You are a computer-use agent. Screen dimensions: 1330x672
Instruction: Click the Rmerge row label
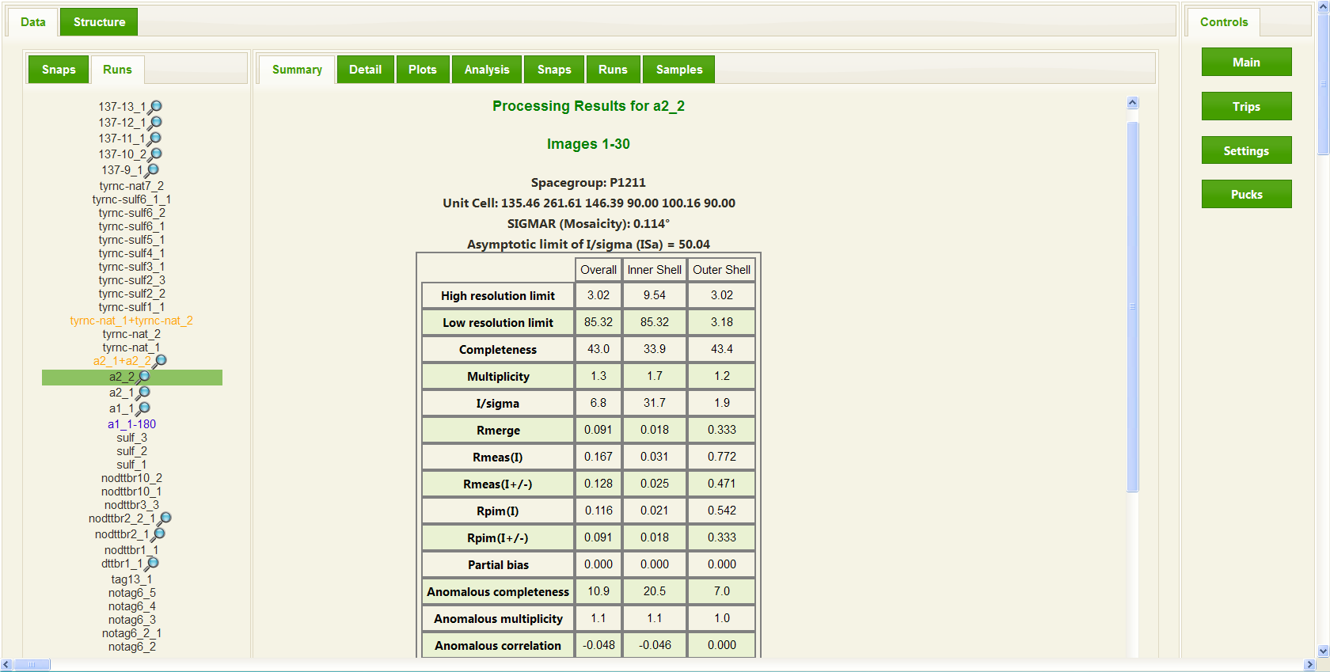point(498,431)
